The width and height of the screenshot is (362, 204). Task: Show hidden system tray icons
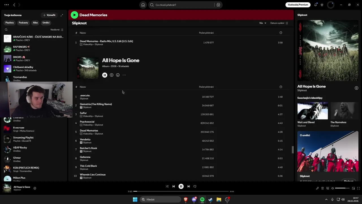(x=326, y=199)
